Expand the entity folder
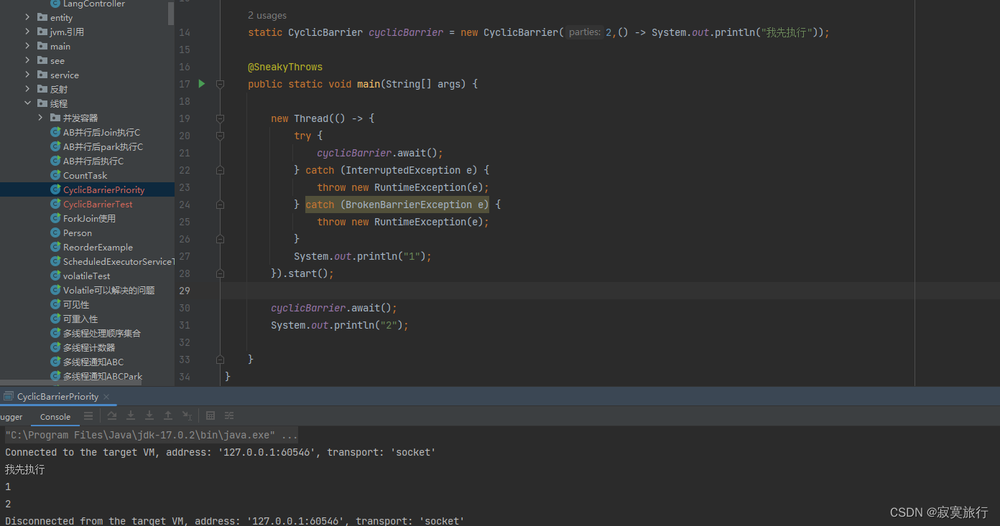This screenshot has width=1000, height=526. click(27, 17)
